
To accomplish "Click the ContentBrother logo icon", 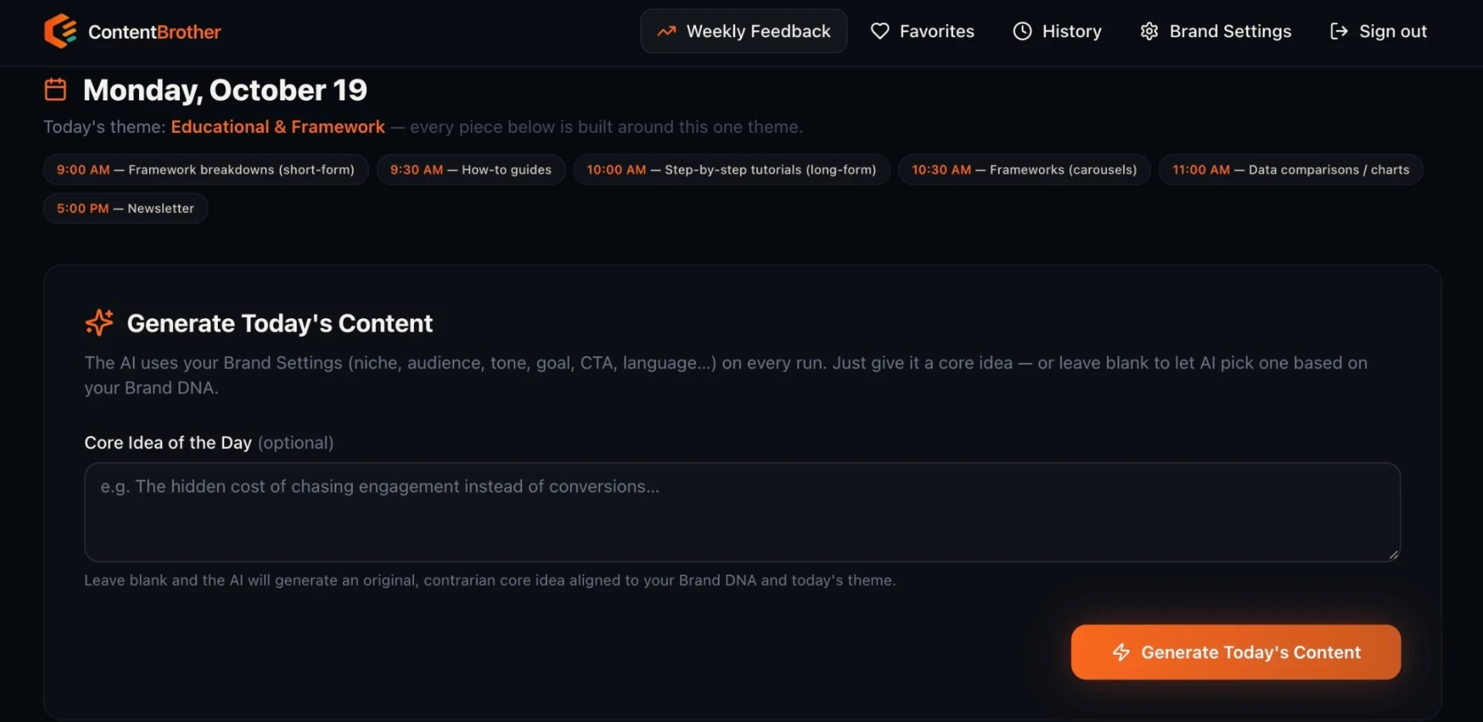I will coord(60,31).
